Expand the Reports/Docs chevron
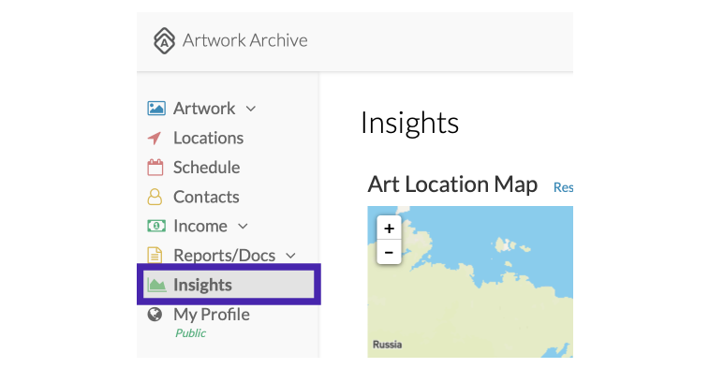709x383 pixels. tap(290, 256)
